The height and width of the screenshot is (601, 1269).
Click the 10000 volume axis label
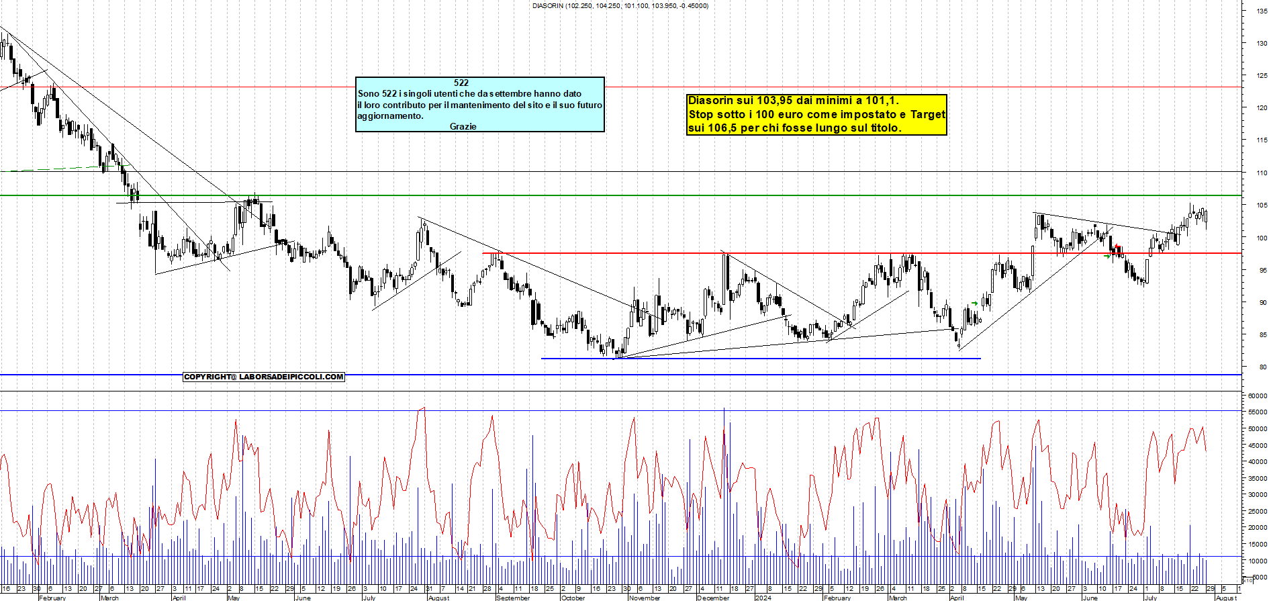[1258, 561]
